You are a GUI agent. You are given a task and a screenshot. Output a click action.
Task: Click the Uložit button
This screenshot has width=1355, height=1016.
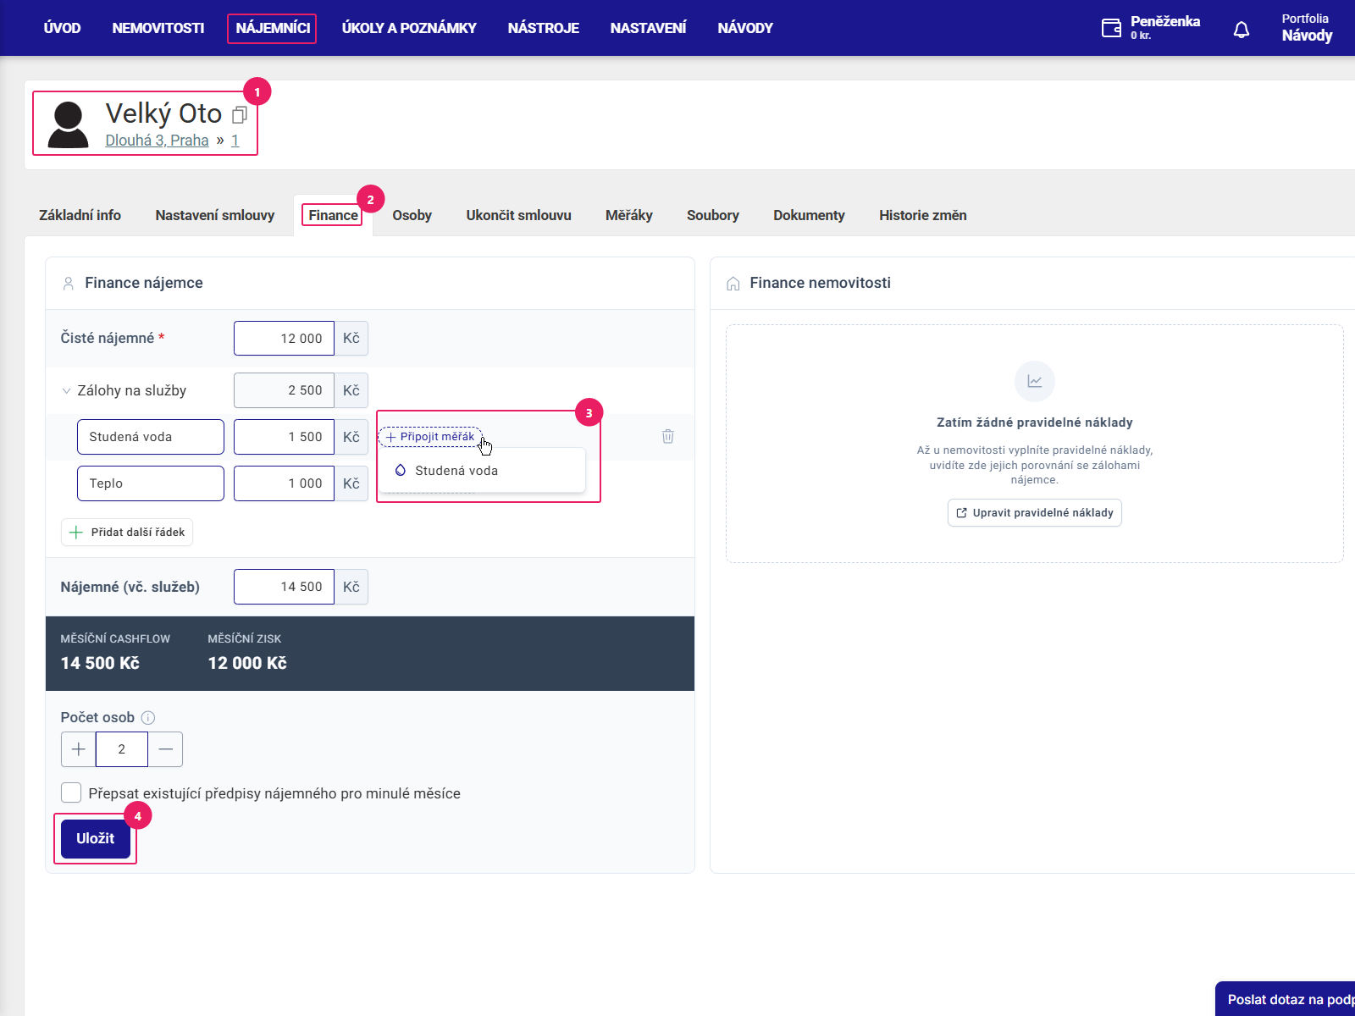tap(96, 838)
